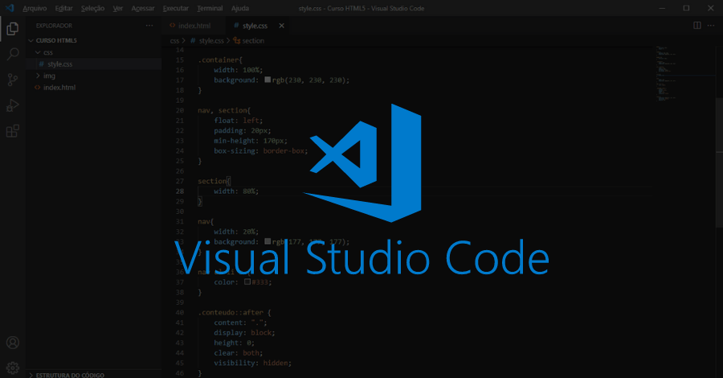
Task: Open the Accounts icon in activity bar
Action: point(12,343)
